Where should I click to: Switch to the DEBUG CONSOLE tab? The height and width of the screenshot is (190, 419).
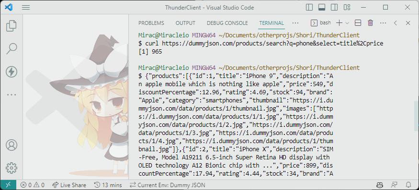click(x=227, y=23)
